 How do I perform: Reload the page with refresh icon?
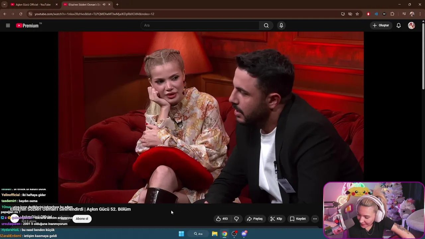21,14
